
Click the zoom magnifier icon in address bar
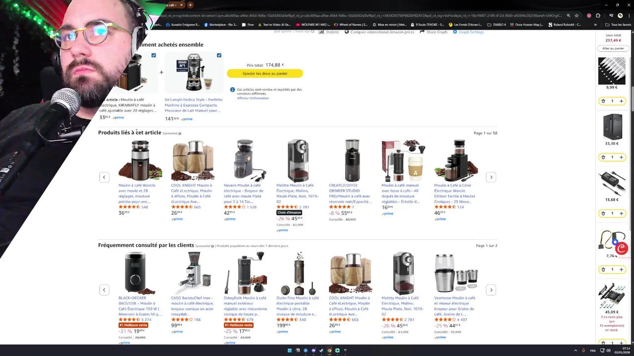click(x=569, y=15)
